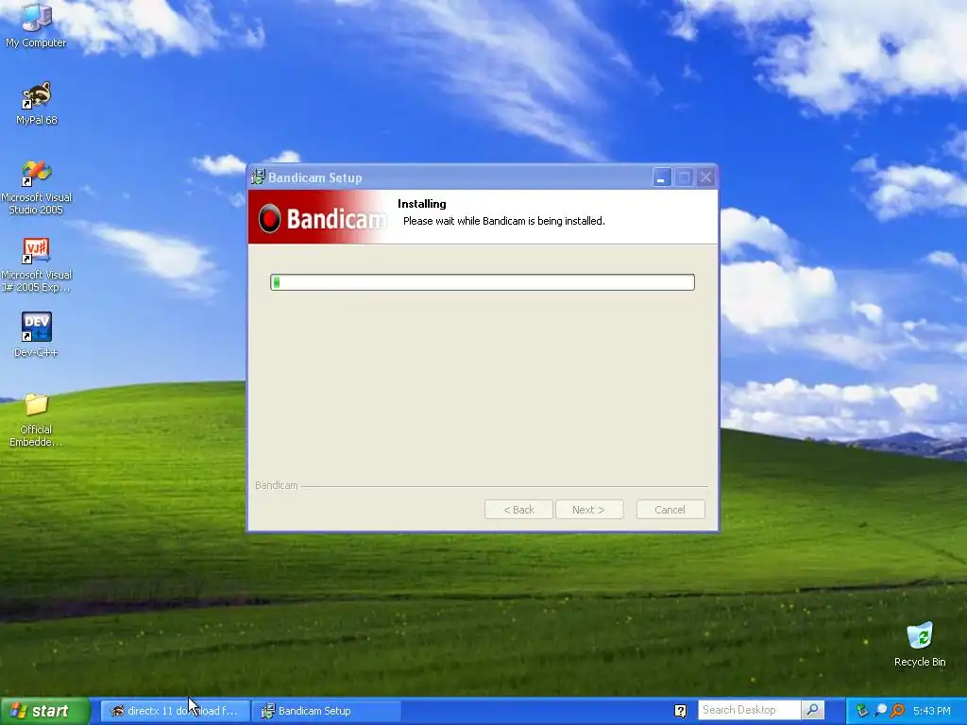Open Official Embedded folder on desktop
The width and height of the screenshot is (967, 725).
coord(36,419)
